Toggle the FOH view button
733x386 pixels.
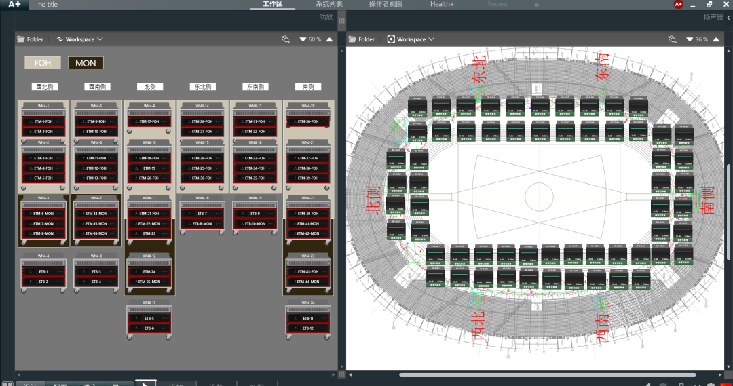pos(43,63)
